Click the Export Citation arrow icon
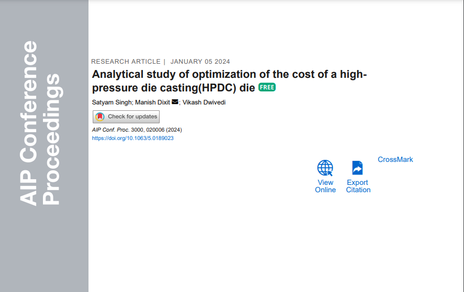The height and width of the screenshot is (292, 464). click(357, 168)
